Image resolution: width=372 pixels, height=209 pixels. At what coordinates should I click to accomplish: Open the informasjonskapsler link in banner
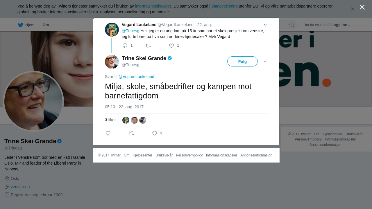(153, 6)
